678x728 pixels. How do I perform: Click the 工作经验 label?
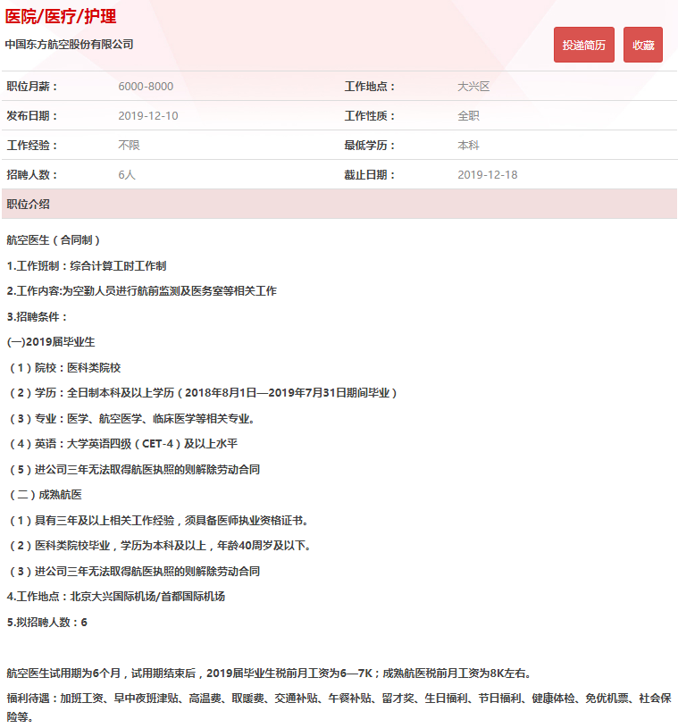[31, 146]
